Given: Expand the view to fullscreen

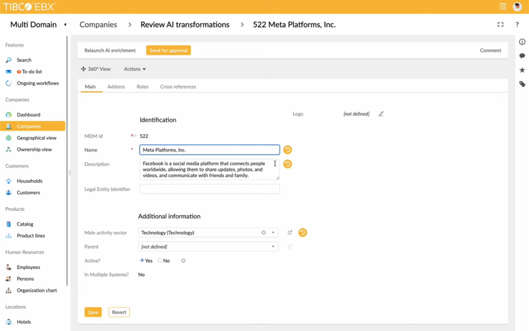Looking at the screenshot, I should click(500, 24).
